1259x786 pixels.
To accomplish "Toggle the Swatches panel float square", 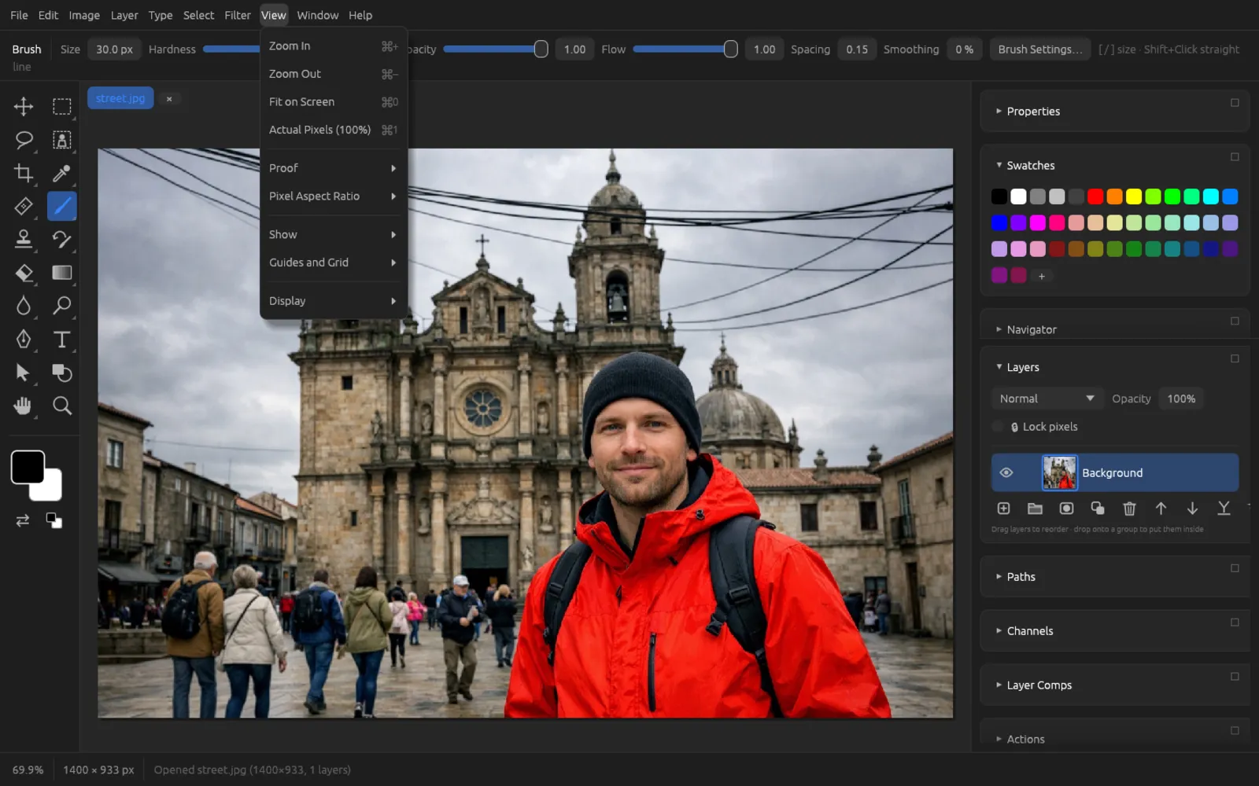I will (x=1235, y=157).
